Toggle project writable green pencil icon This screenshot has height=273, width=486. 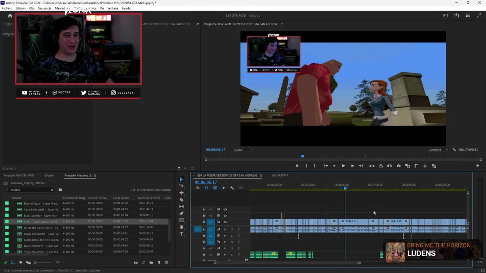tap(5, 262)
